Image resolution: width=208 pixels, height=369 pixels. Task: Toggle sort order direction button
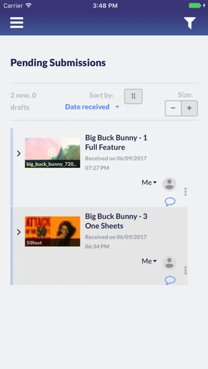[x=133, y=96]
